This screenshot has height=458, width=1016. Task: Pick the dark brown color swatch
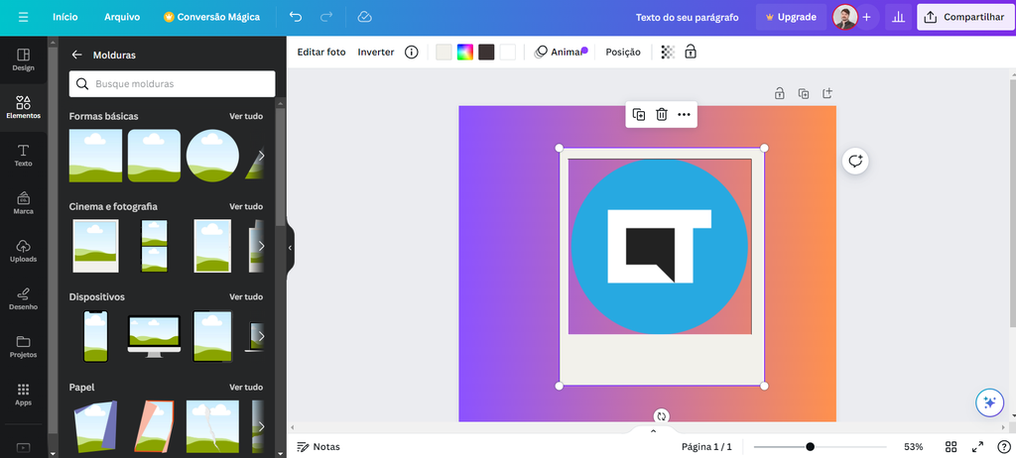[x=486, y=53]
